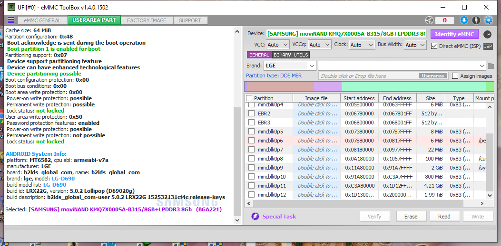
Task: Click the Read button
Action: 444,217
